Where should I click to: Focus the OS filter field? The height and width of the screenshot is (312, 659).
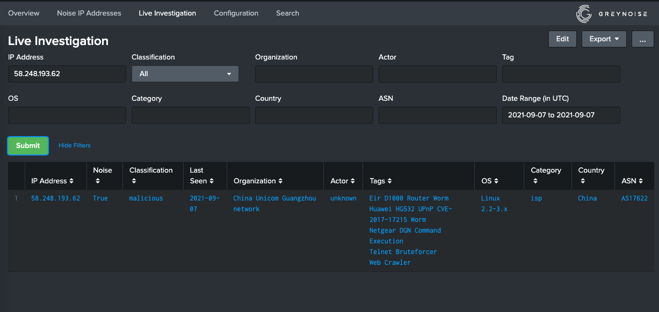click(67, 115)
